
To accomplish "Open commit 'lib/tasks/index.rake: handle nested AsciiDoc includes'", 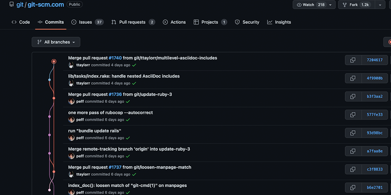I will point(124,76).
